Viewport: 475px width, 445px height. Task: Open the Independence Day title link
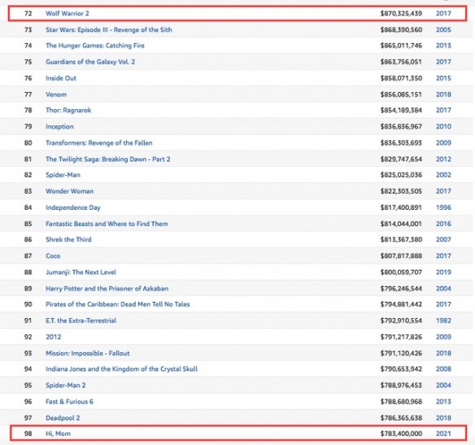(72, 207)
